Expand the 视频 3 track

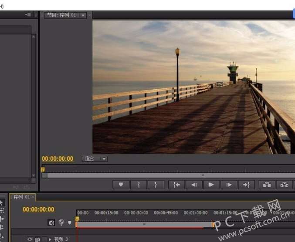click(50, 239)
